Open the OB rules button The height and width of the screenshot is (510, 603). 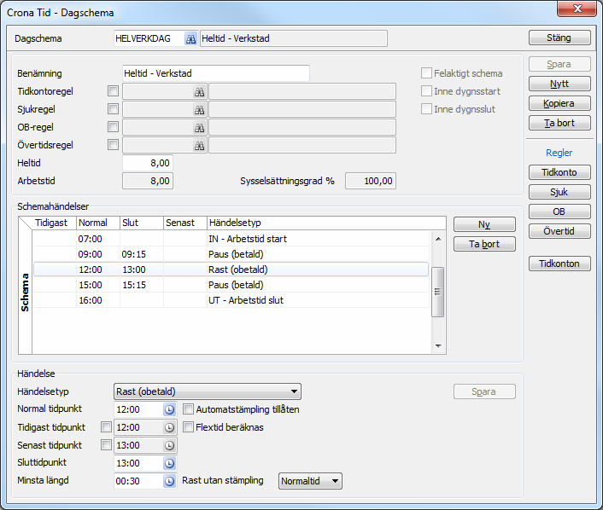tap(559, 212)
